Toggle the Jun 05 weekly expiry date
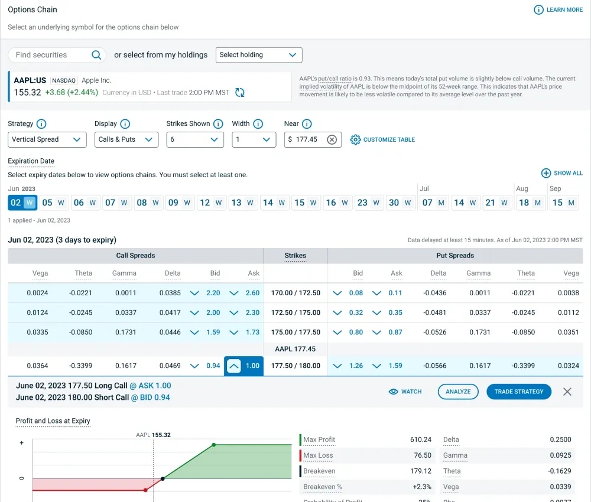Viewport: 591px width, 502px height. coord(53,203)
